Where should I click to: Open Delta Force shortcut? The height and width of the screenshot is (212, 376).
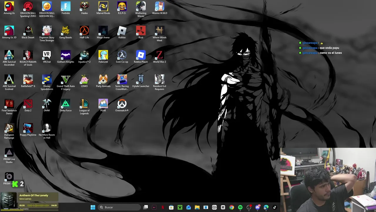pyautogui.click(x=66, y=106)
